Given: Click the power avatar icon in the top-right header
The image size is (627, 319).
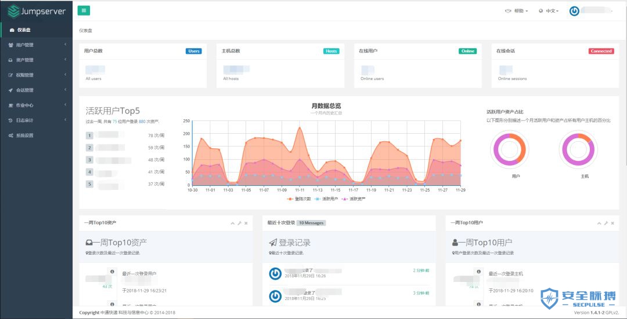Looking at the screenshot, I should [574, 11].
